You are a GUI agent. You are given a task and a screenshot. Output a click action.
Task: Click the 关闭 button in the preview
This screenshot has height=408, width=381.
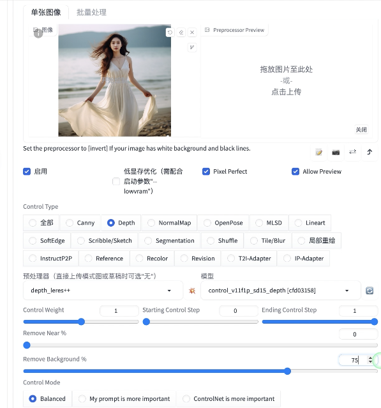[361, 130]
